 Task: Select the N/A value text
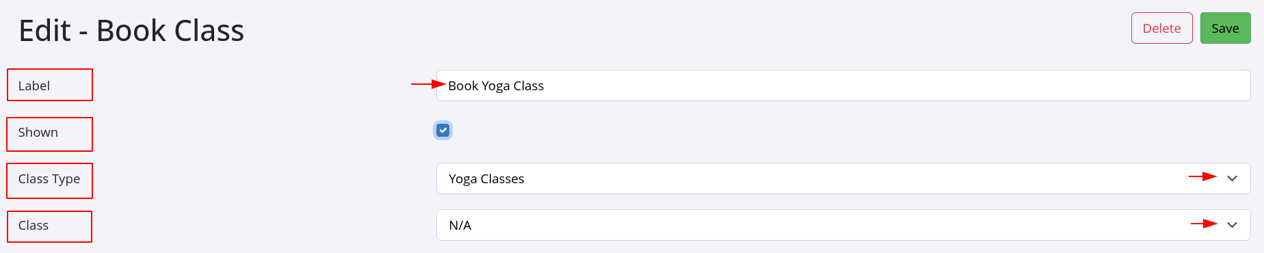click(x=460, y=225)
